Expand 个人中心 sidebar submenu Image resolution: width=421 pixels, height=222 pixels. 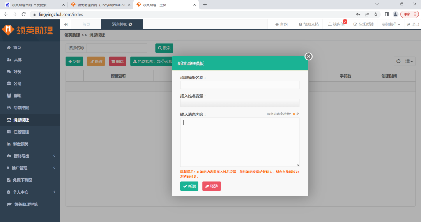pos(30,192)
